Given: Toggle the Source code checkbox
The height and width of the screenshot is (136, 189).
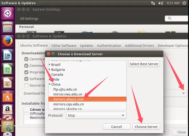Looking at the screenshot, I should [x=26, y=85].
